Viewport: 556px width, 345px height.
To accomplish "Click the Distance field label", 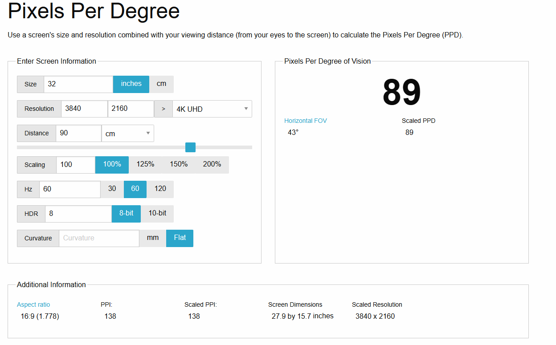I will (x=37, y=134).
